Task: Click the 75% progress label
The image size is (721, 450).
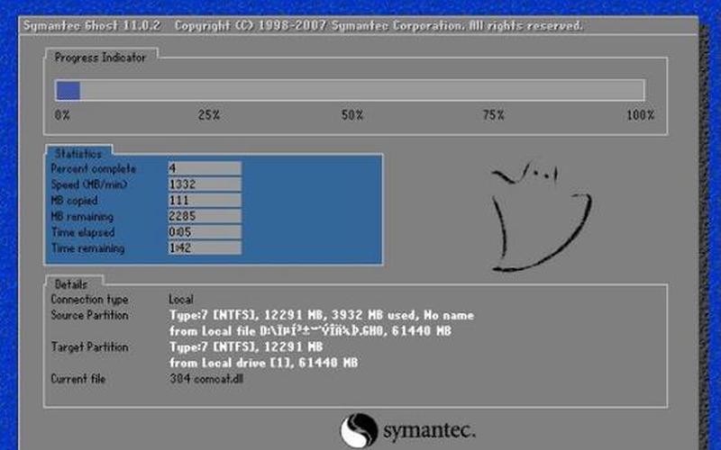Action: click(493, 115)
